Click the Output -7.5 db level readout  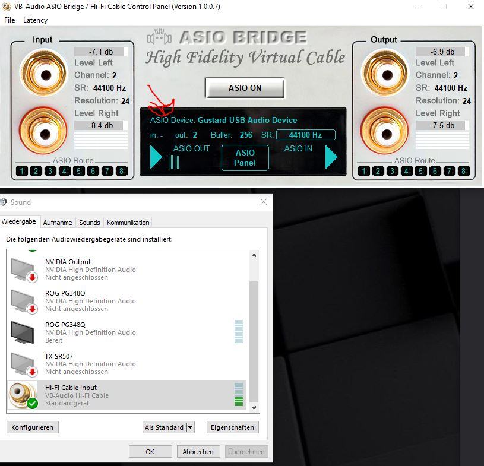442,125
